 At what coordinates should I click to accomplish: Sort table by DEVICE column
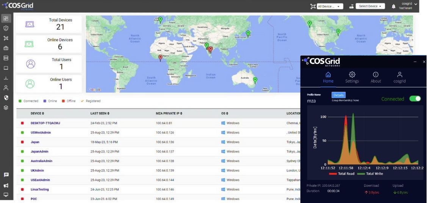tap(37, 113)
